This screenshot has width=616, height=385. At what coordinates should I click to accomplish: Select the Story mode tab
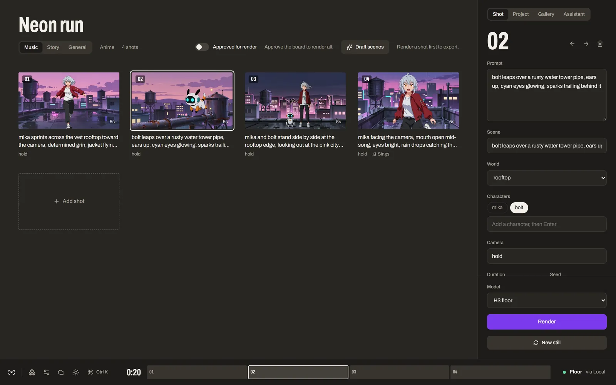pyautogui.click(x=53, y=47)
